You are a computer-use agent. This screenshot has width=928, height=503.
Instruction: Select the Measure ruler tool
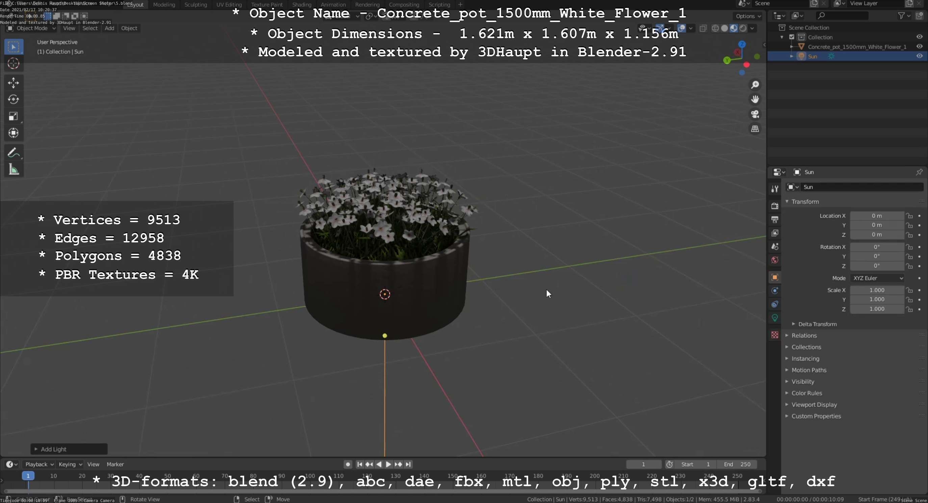[14, 169]
